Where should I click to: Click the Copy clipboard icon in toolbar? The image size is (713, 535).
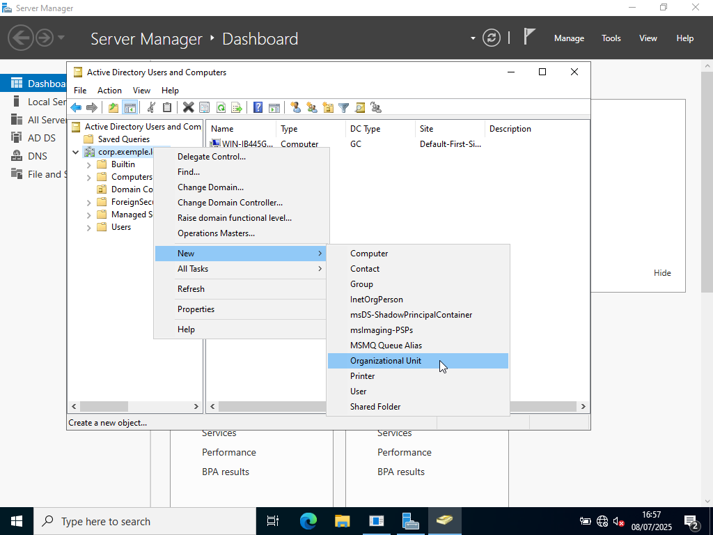pyautogui.click(x=167, y=108)
